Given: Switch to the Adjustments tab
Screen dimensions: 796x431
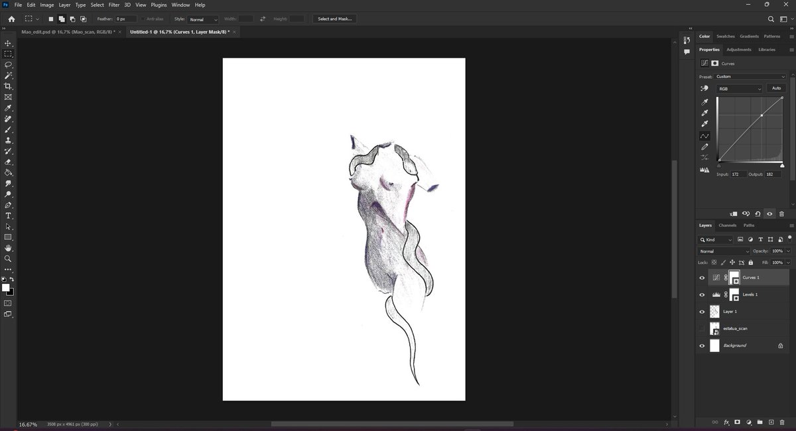Looking at the screenshot, I should click(x=738, y=49).
